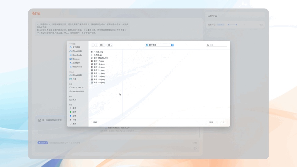
Task: Select file 御狩2-4.jpeg
Action: (x=99, y=79)
